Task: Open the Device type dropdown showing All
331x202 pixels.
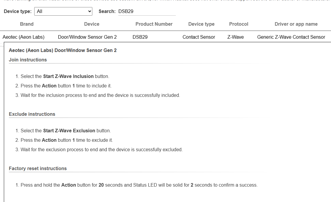Action: point(63,12)
